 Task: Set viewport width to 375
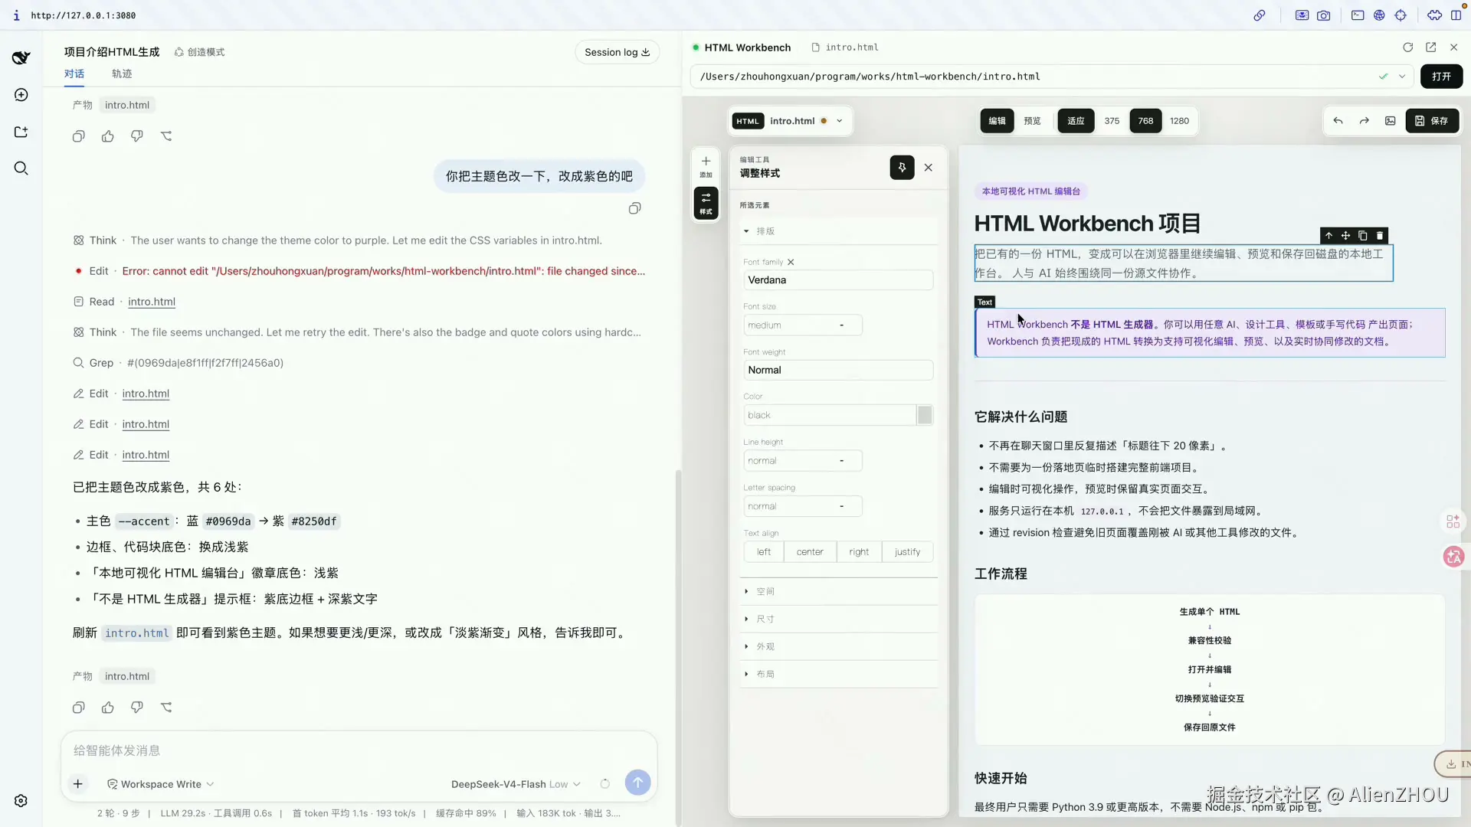point(1112,121)
